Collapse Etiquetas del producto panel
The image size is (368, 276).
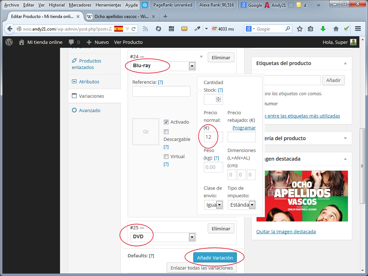pyautogui.click(x=345, y=63)
